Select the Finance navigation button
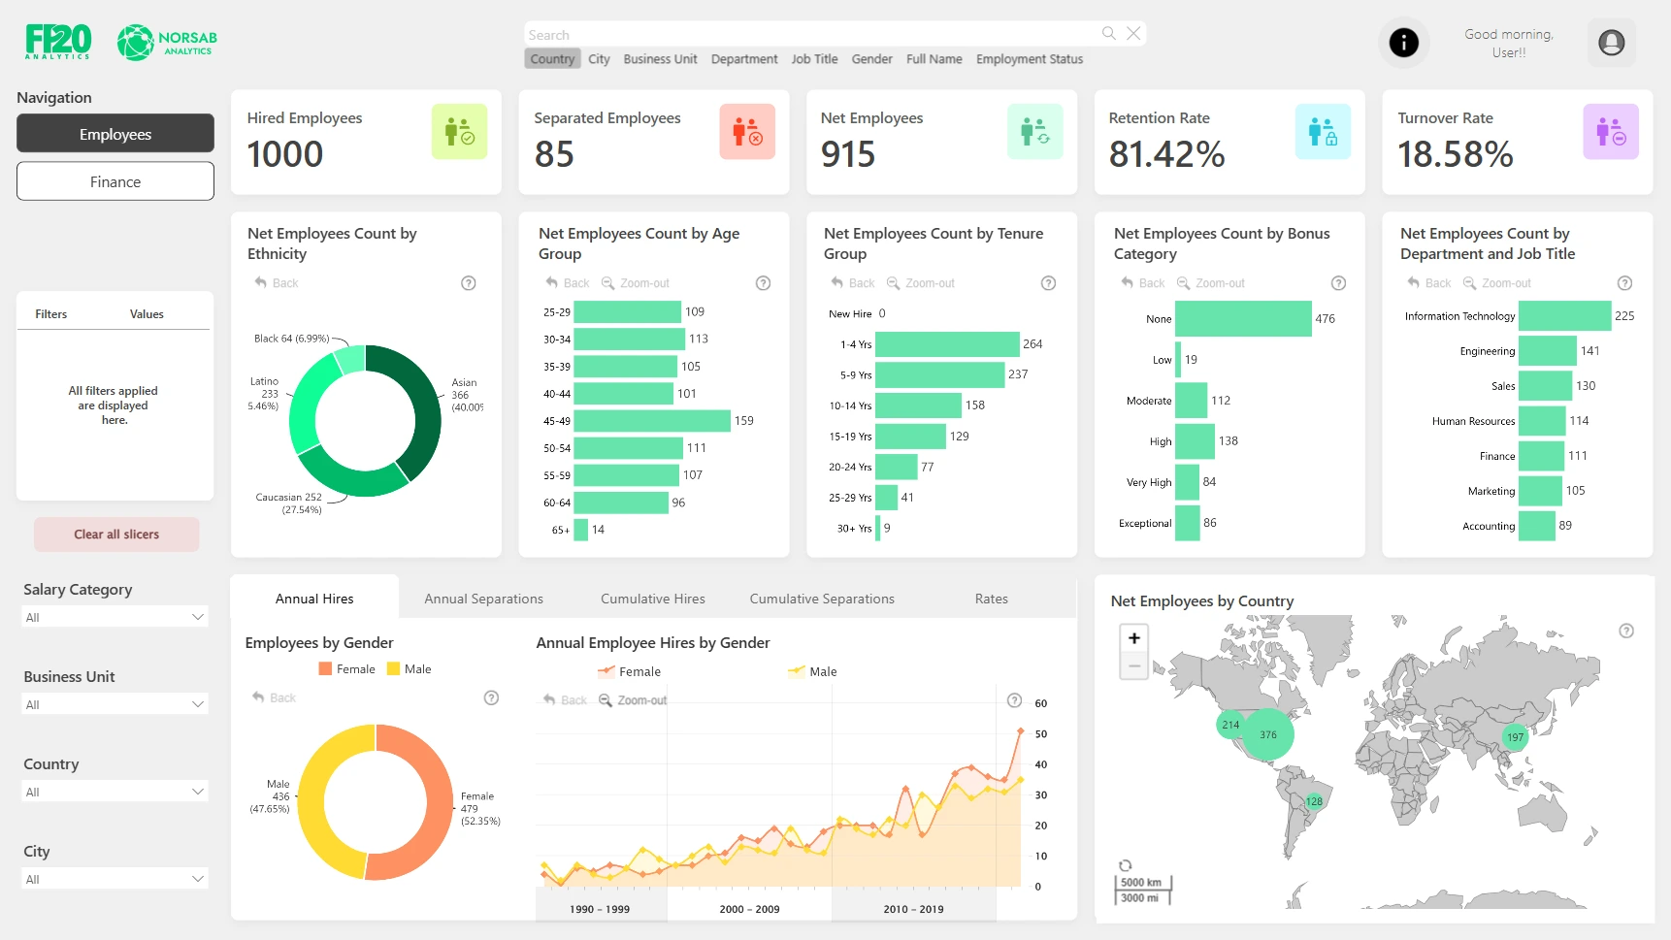This screenshot has width=1671, height=940. (x=115, y=181)
